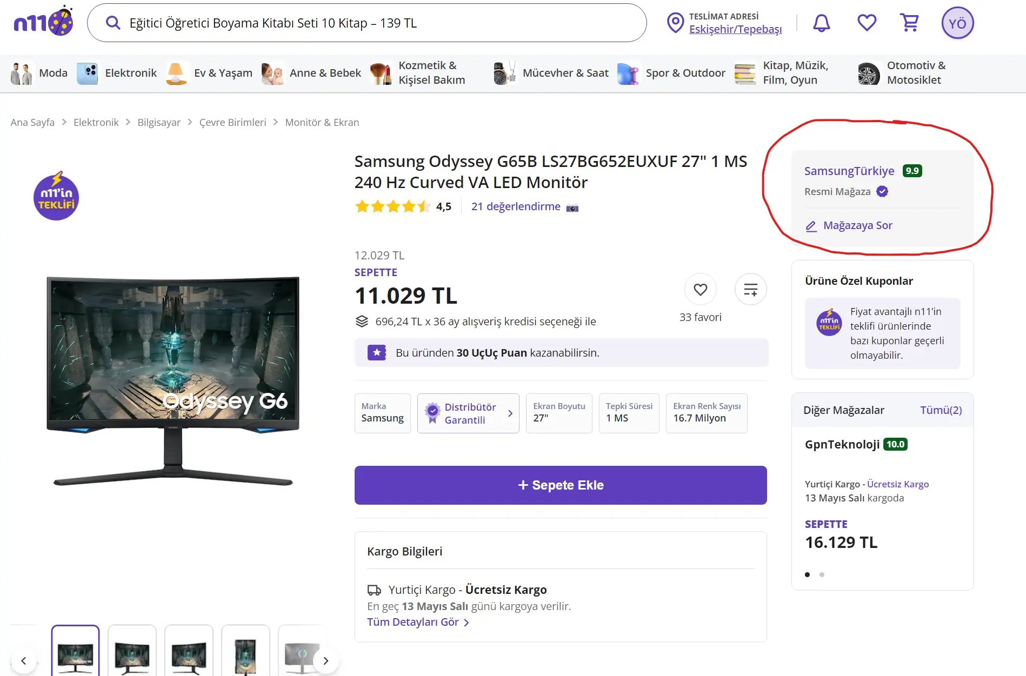
Task: Show next thumbnail with right arrow
Action: [x=325, y=660]
